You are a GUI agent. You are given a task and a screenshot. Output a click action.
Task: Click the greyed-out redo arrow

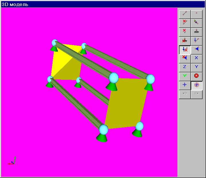click(x=197, y=94)
